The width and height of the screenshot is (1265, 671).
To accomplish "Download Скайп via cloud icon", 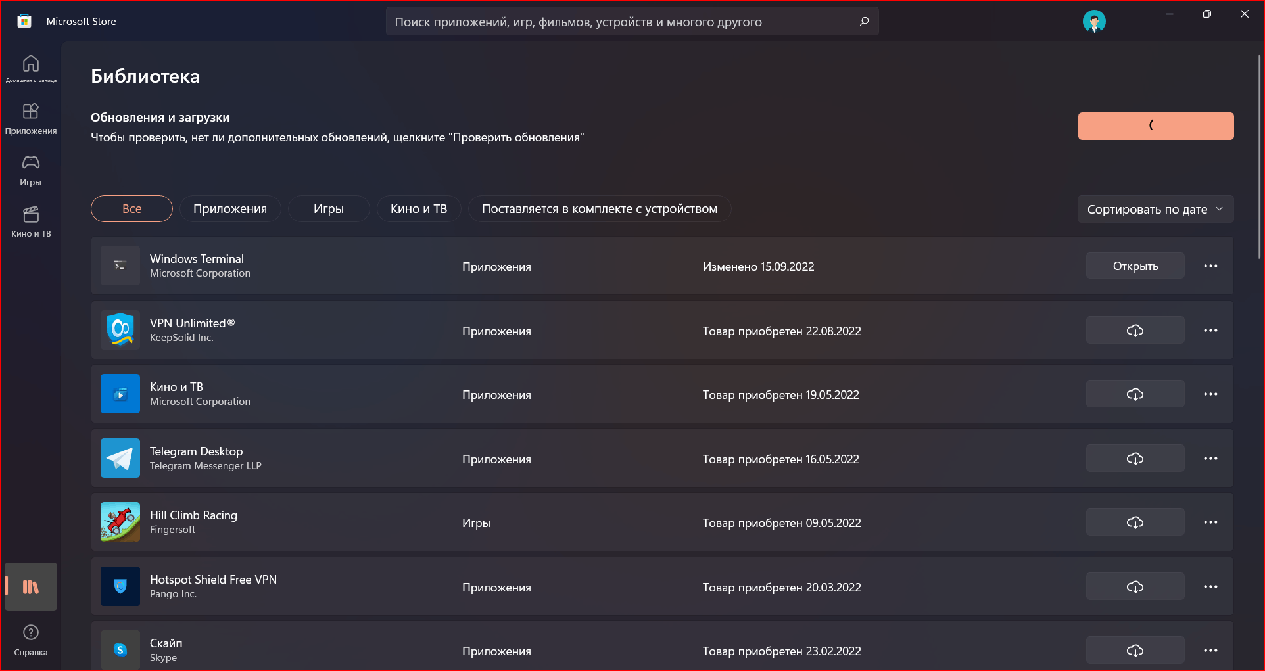I will [1135, 650].
